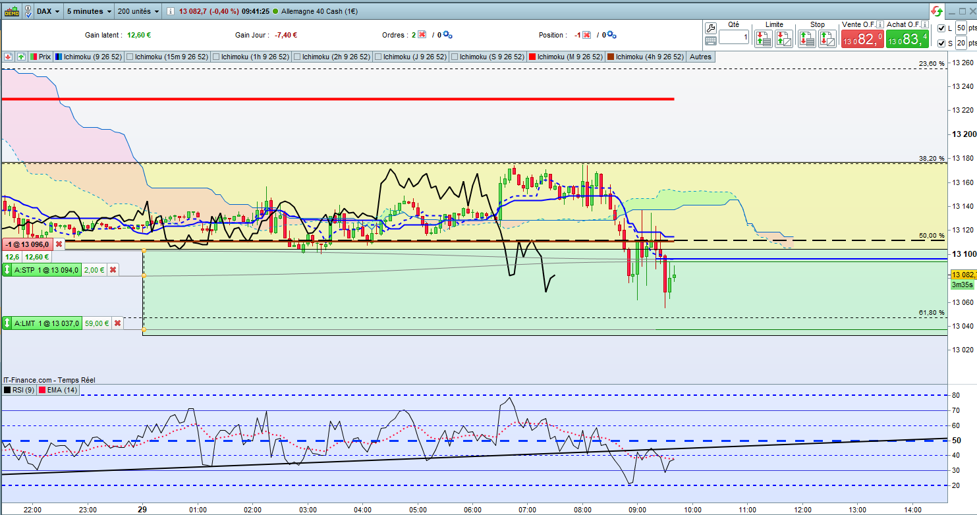Open the 5 minutes timeframe dropdown
The image size is (977, 515).
click(89, 11)
